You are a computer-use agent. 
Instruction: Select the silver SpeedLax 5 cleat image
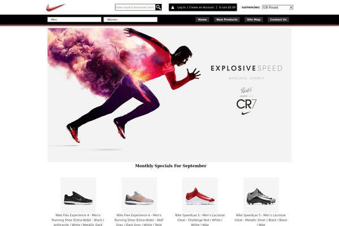(261, 195)
